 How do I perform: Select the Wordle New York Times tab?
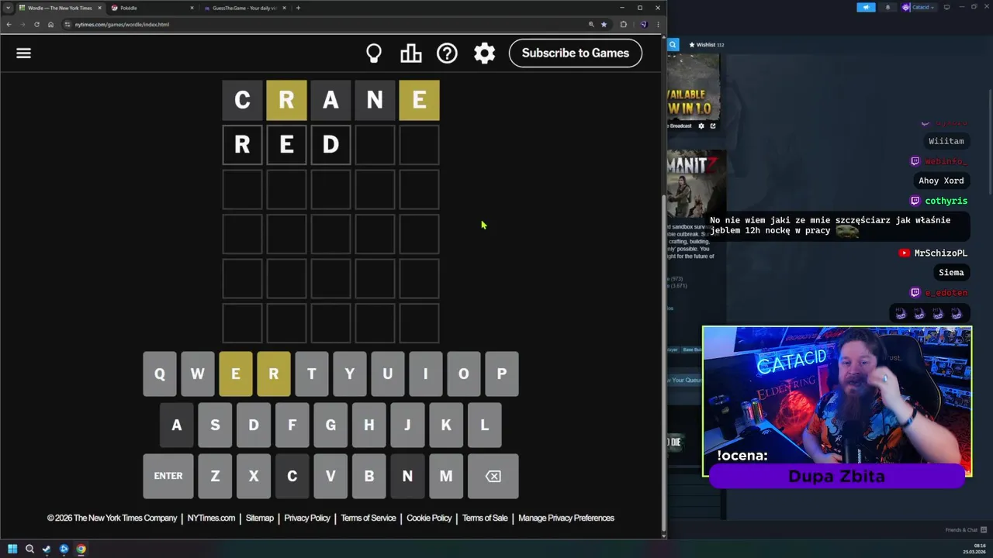[x=60, y=8]
